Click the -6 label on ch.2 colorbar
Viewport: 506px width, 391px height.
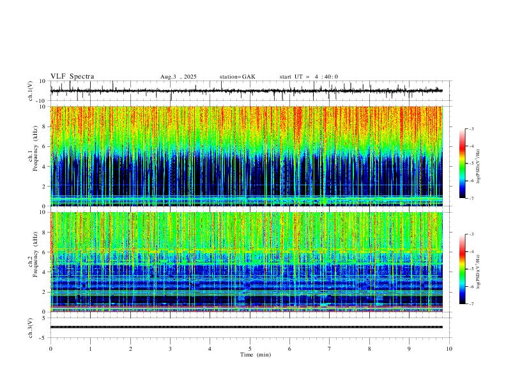click(x=471, y=286)
